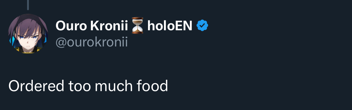Screen dimensions: 352x110
Task: Click the thread connector line above the avatar
Action: pos(28,5)
